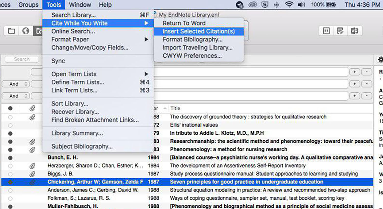Switch to Local Library mode folder icon
Screen dimensions: 383x209
pos(11,31)
